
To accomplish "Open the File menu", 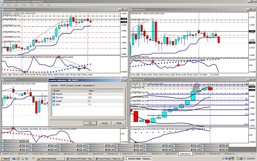I will (x=2, y=5).
